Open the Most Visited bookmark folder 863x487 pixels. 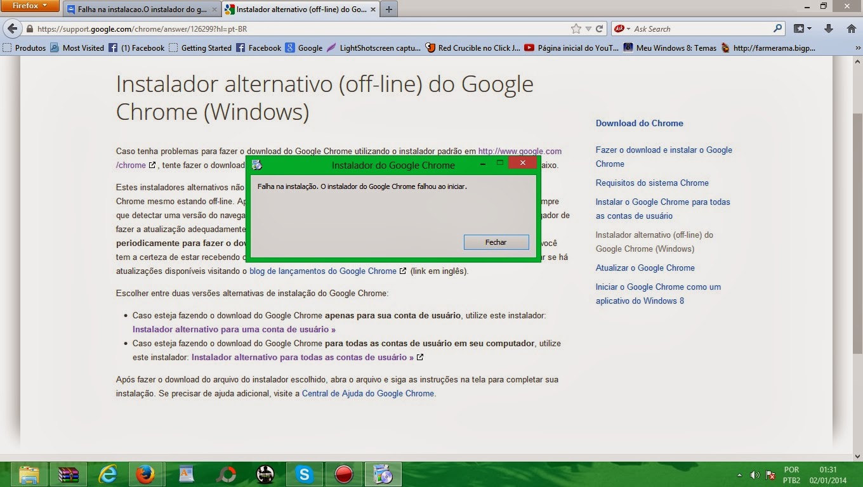tap(77, 48)
